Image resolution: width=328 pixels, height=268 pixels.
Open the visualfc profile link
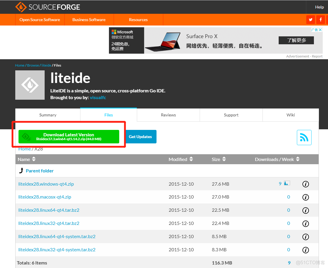click(x=98, y=97)
